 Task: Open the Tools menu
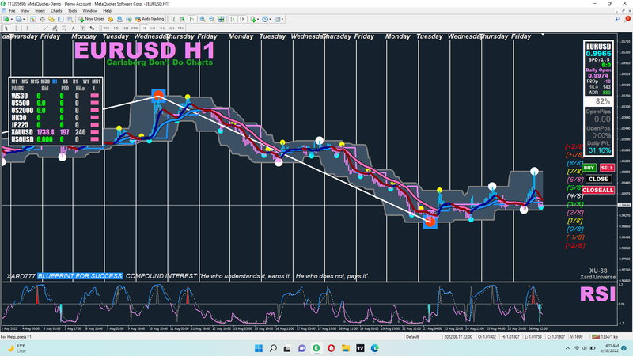tap(72, 11)
